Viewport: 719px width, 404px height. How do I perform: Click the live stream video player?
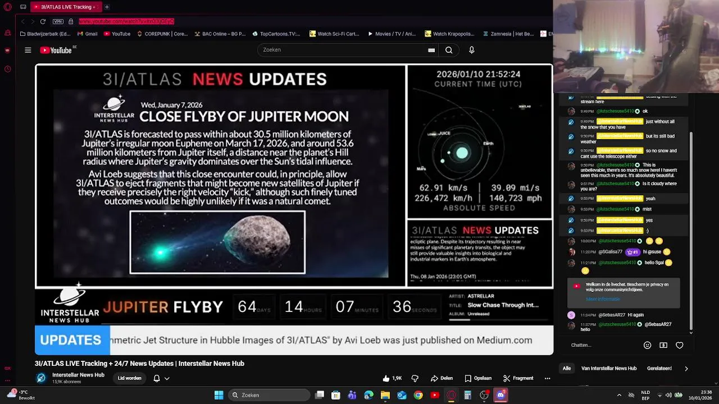point(294,210)
